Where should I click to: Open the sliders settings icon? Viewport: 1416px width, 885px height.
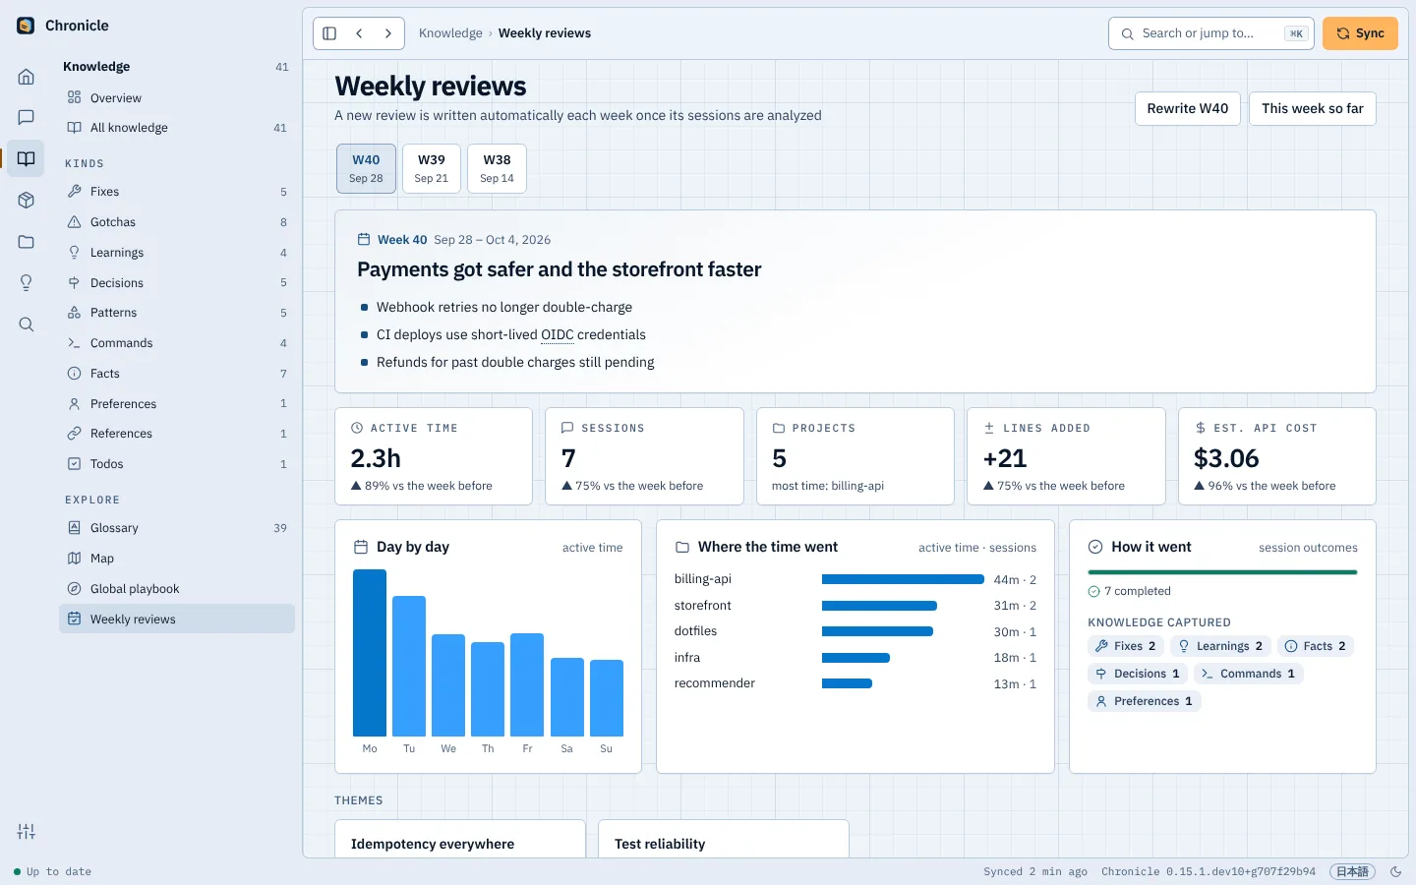(x=27, y=832)
